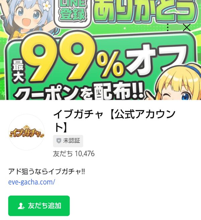Click the 未認証 shield badge icon
The width and height of the screenshot is (201, 220).
(x=59, y=141)
